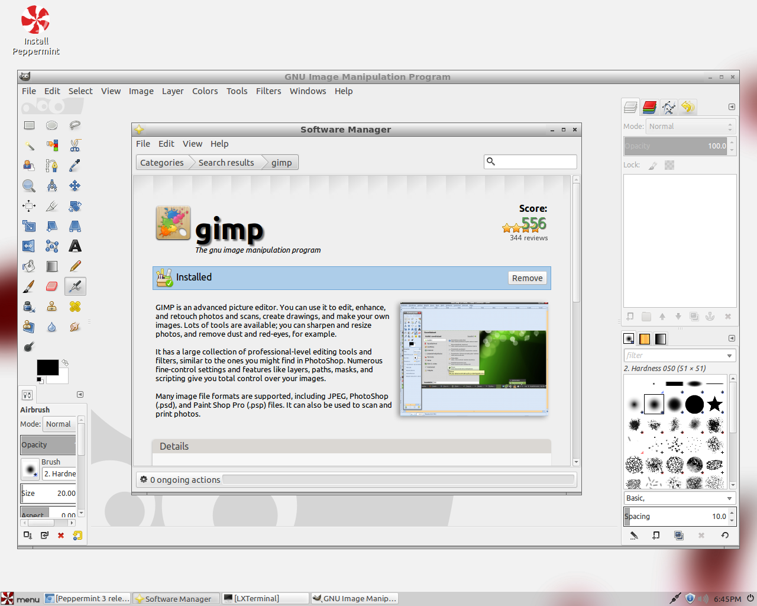This screenshot has height=606, width=757.
Task: Open the Undo History dialog via its icon
Action: pos(687,107)
